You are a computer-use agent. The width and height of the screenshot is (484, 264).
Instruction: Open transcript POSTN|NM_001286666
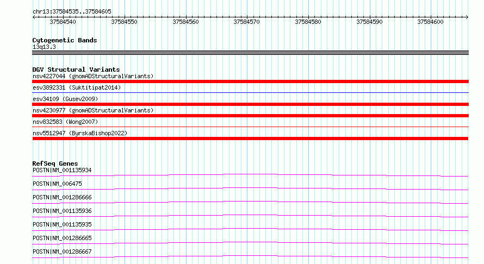[x=62, y=197]
